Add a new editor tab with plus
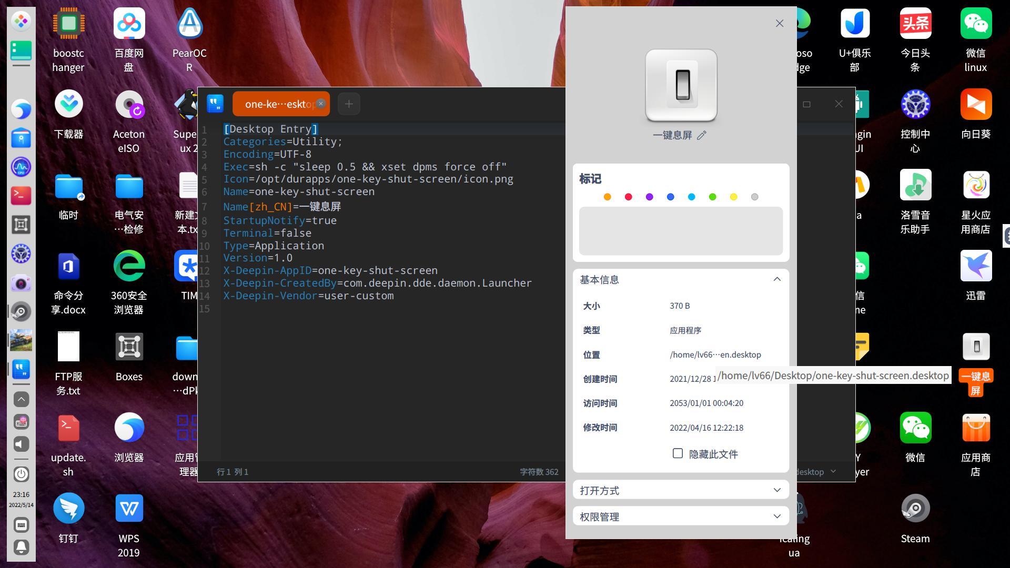The height and width of the screenshot is (568, 1010). click(x=349, y=104)
